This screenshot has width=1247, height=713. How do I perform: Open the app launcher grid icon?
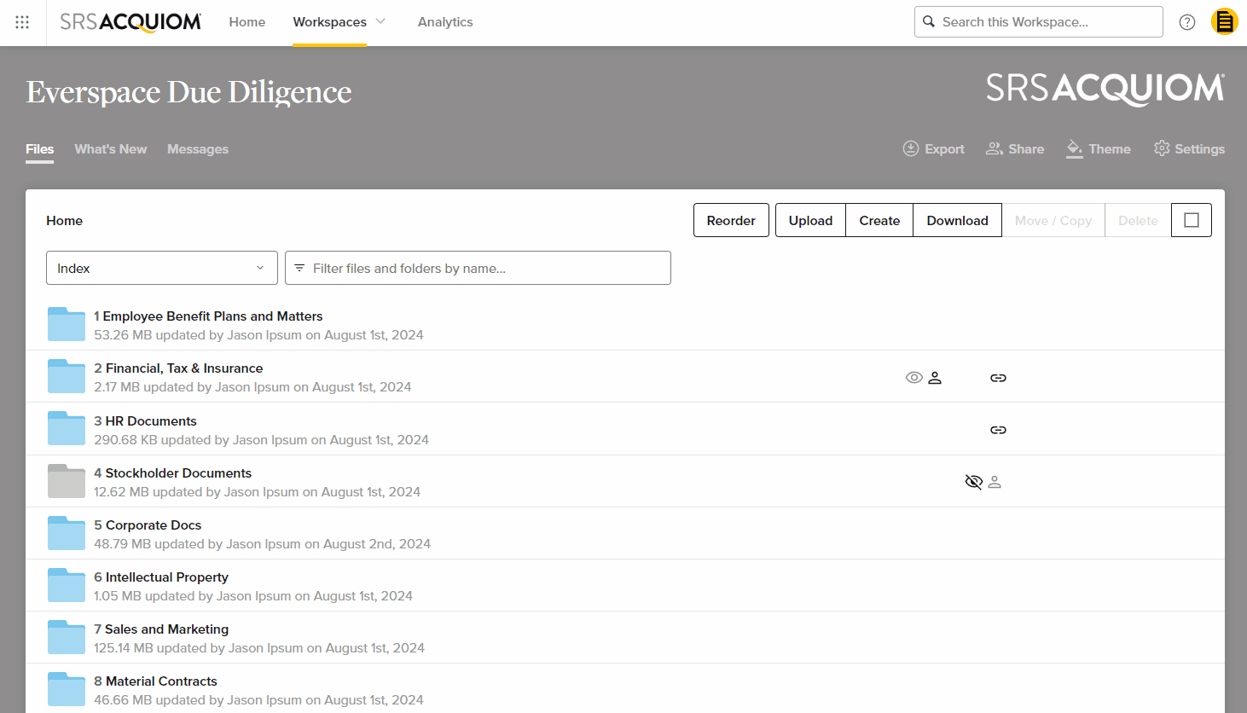coord(22,22)
